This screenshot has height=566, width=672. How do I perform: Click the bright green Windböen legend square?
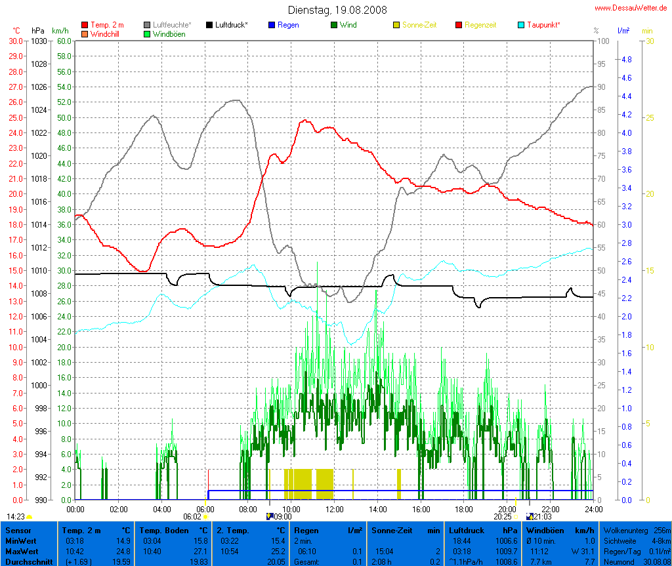[x=147, y=33]
